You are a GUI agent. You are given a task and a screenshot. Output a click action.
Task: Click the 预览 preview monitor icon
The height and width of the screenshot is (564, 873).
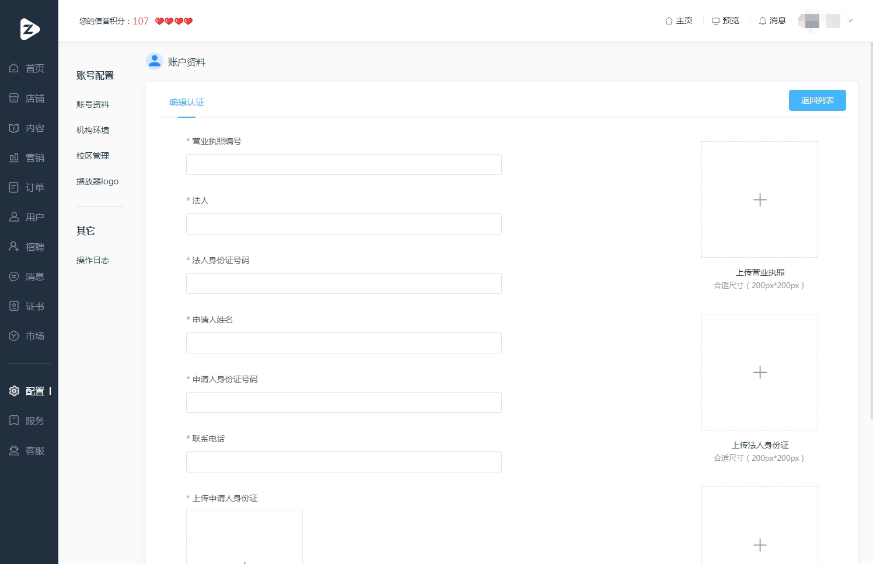pos(715,21)
